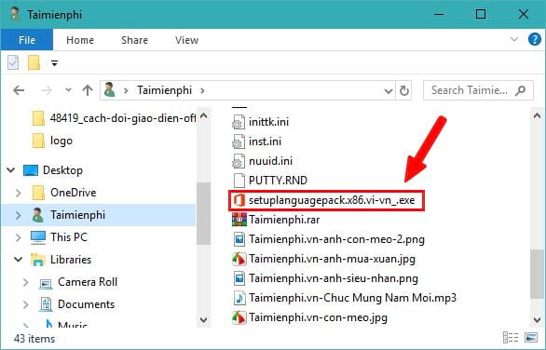Open the address bar history dropdown

click(x=388, y=91)
